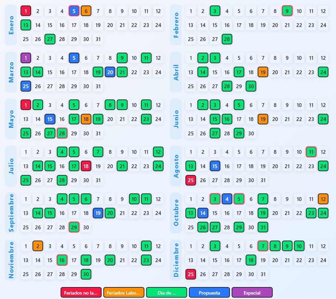Open the Enero month label
Image resolution: width=336 pixels, height=299 pixels.
pyautogui.click(x=11, y=25)
